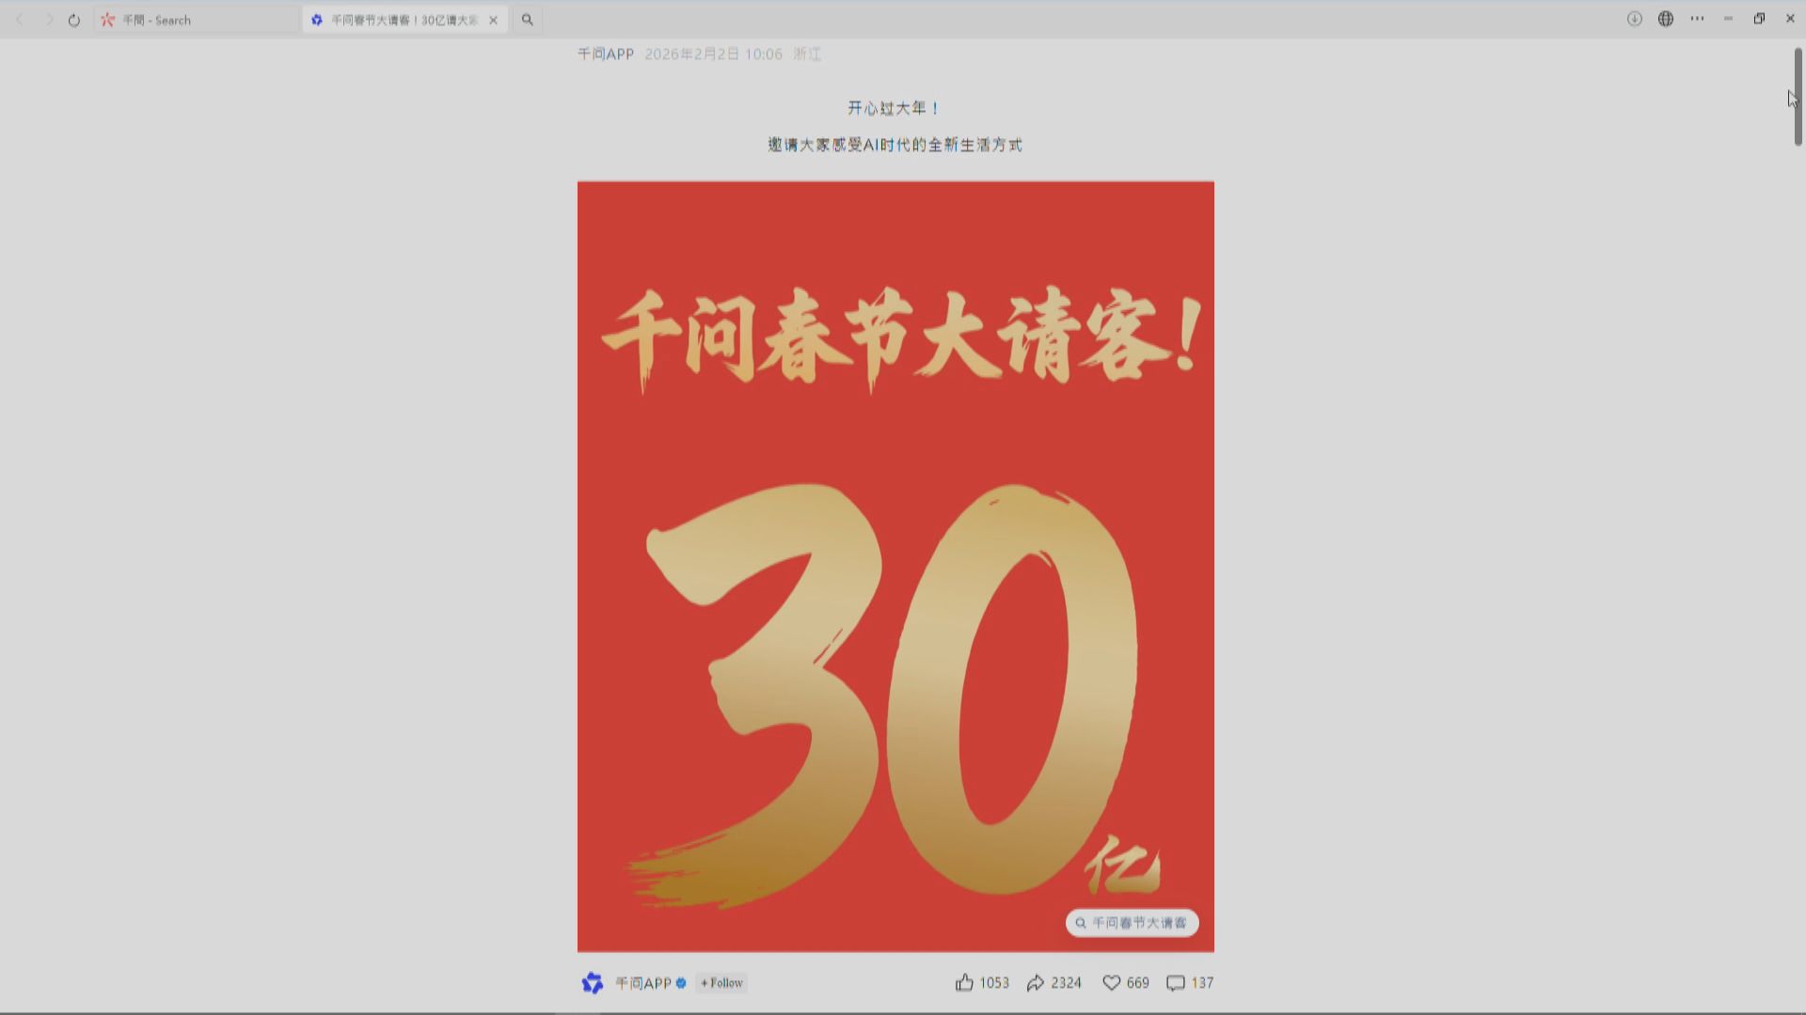Switch to the 千問 - Search tab
Viewport: 1806px width, 1015px height.
pyautogui.click(x=188, y=19)
